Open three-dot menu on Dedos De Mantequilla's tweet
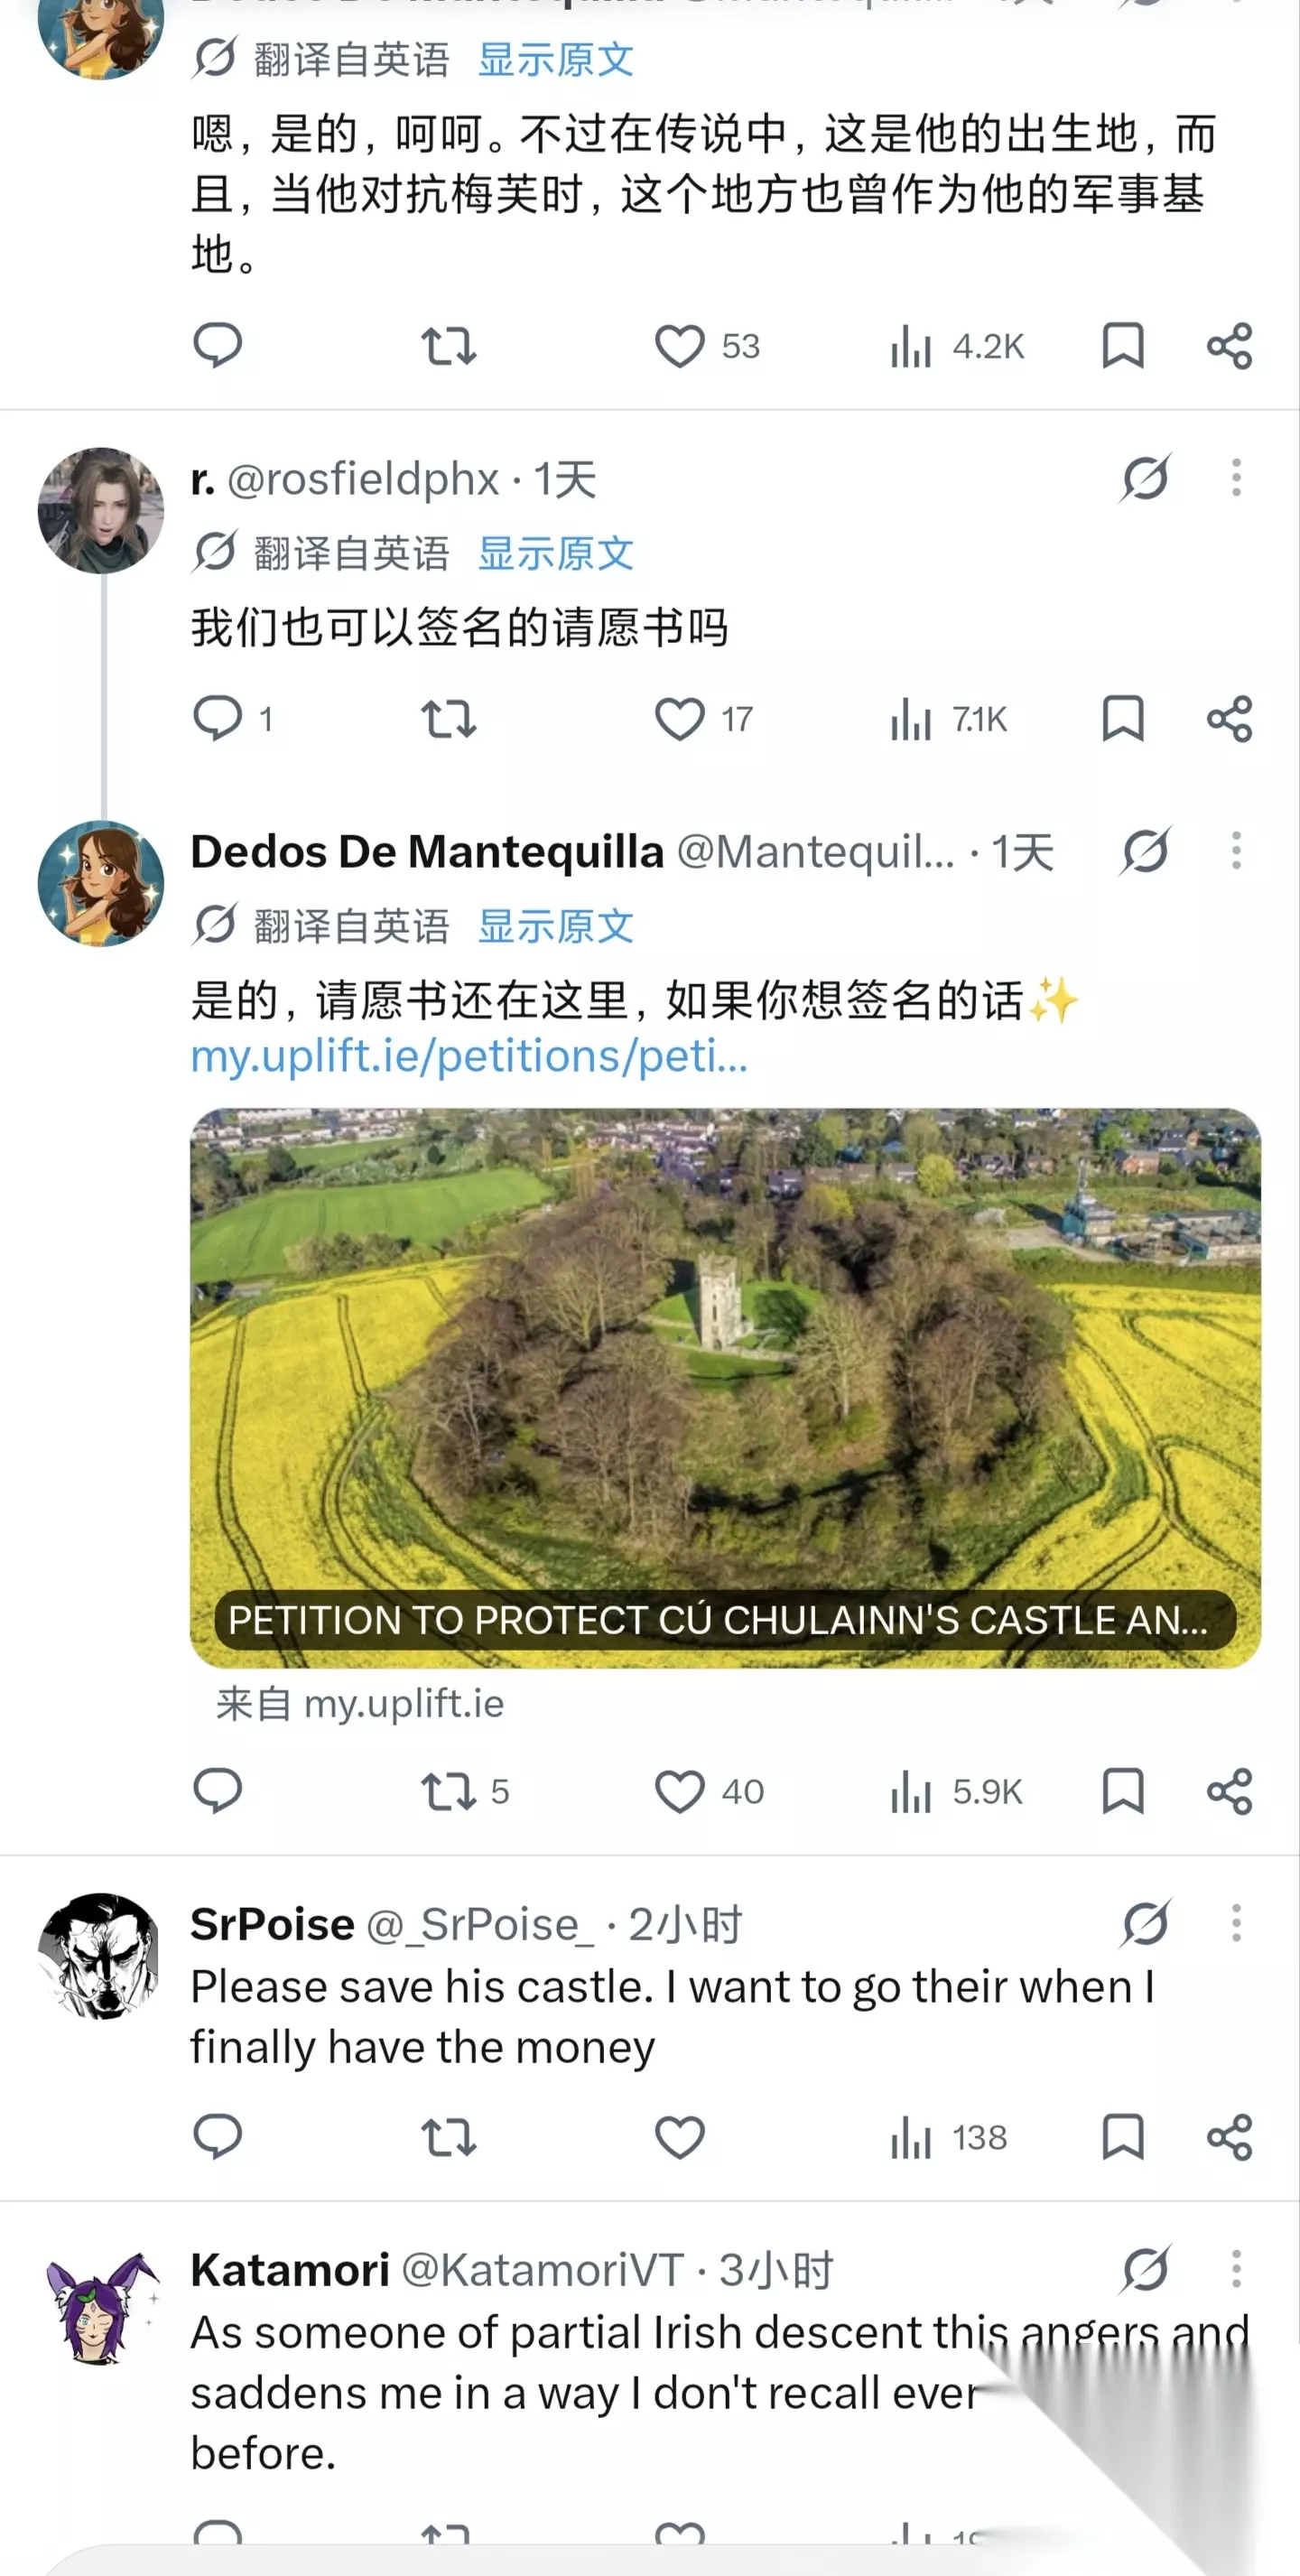This screenshot has width=1300, height=2576. [1236, 851]
